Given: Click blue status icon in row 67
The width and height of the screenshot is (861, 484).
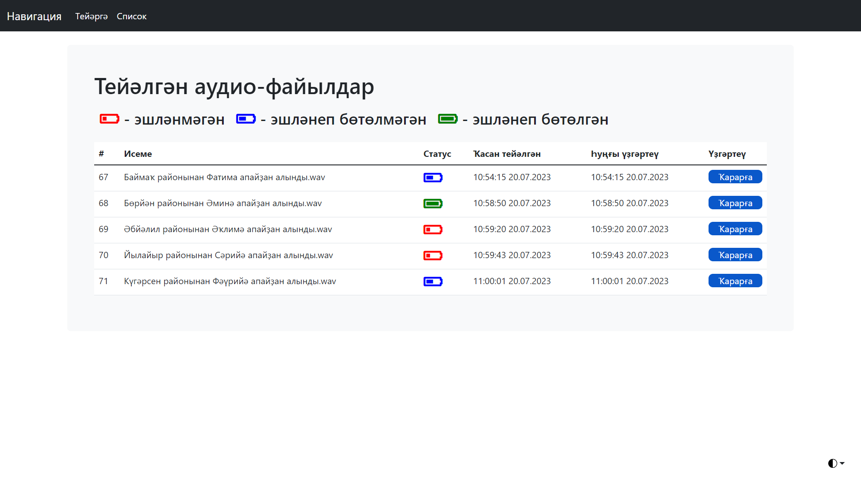Looking at the screenshot, I should (x=433, y=178).
